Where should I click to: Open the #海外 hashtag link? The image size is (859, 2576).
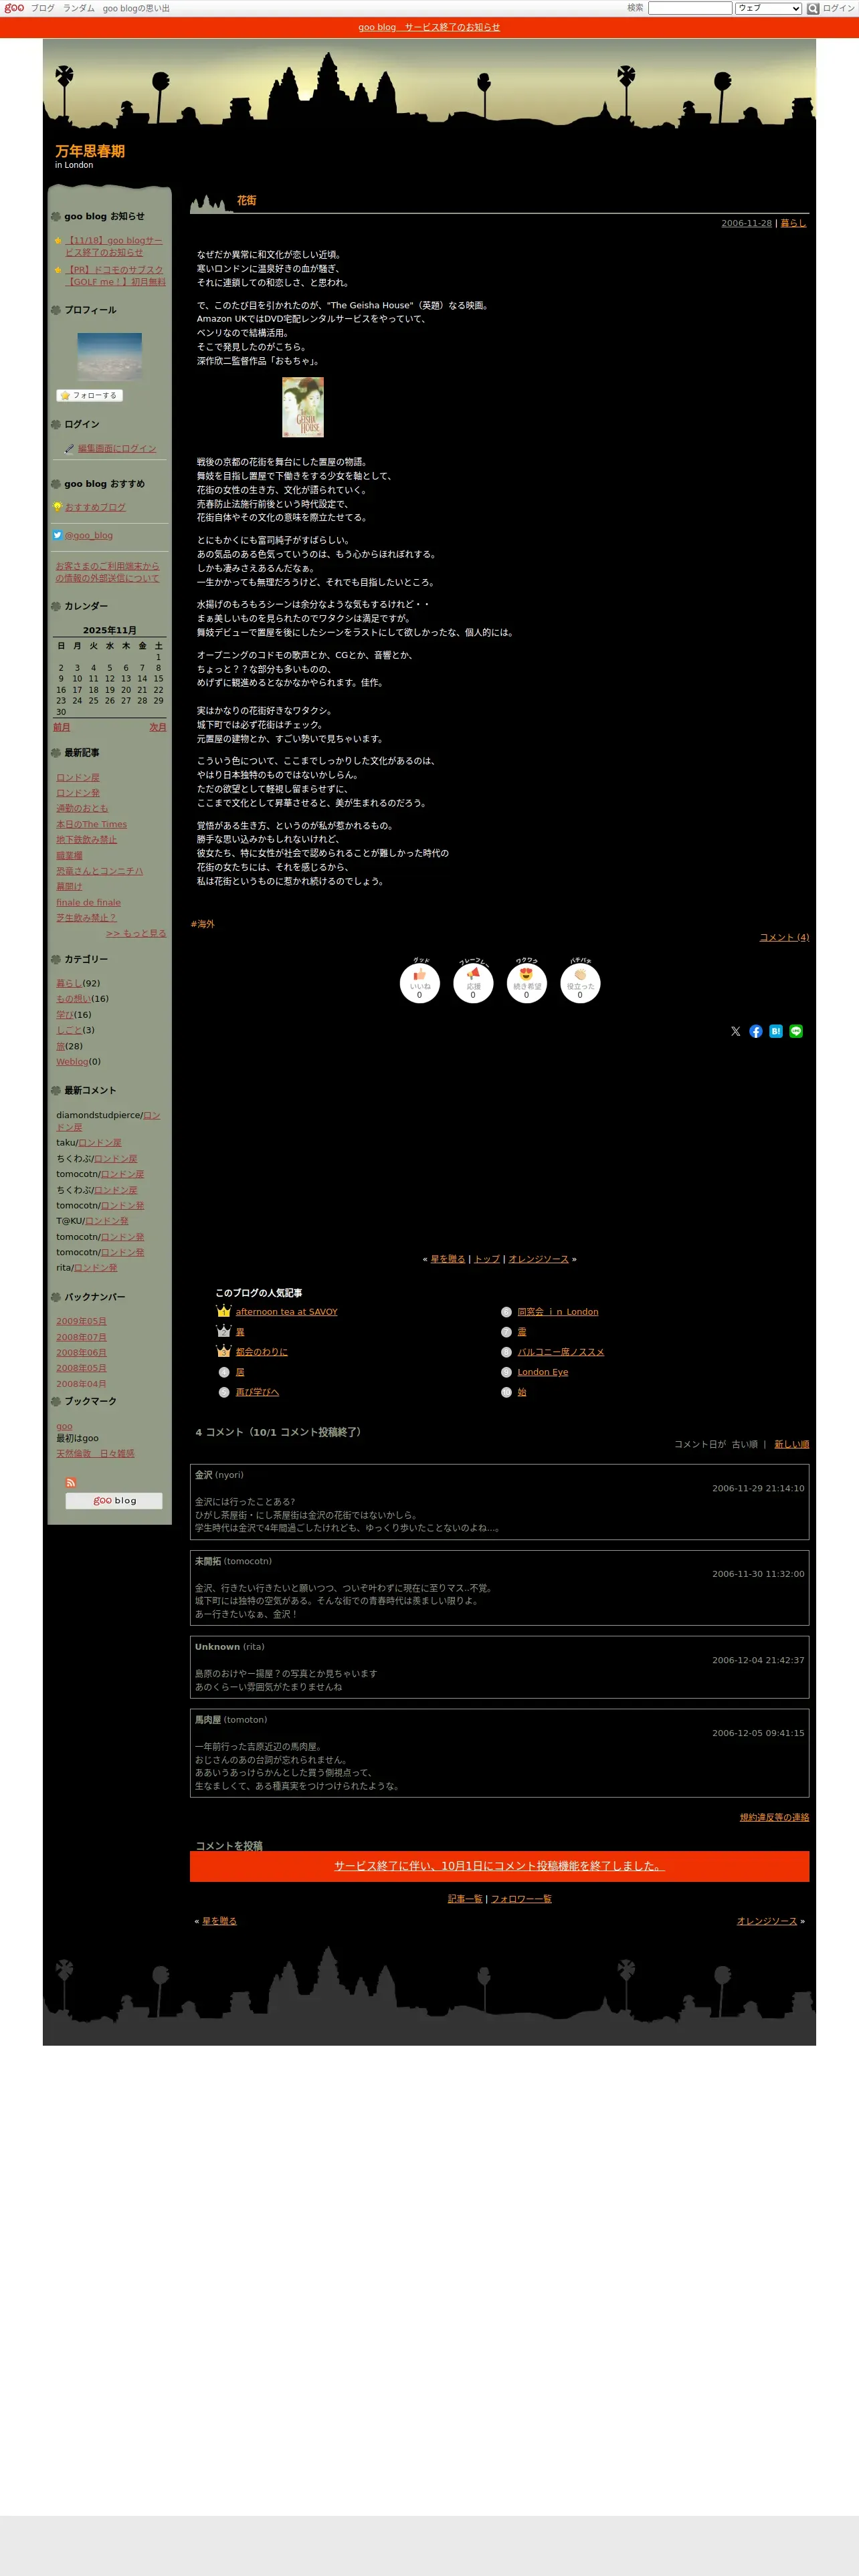203,924
